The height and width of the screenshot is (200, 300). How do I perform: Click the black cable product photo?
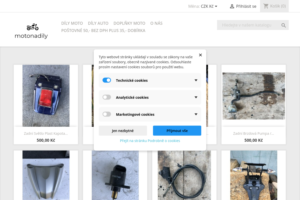pyautogui.click(x=184, y=175)
